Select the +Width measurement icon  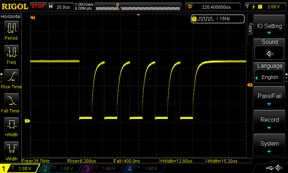(x=12, y=125)
